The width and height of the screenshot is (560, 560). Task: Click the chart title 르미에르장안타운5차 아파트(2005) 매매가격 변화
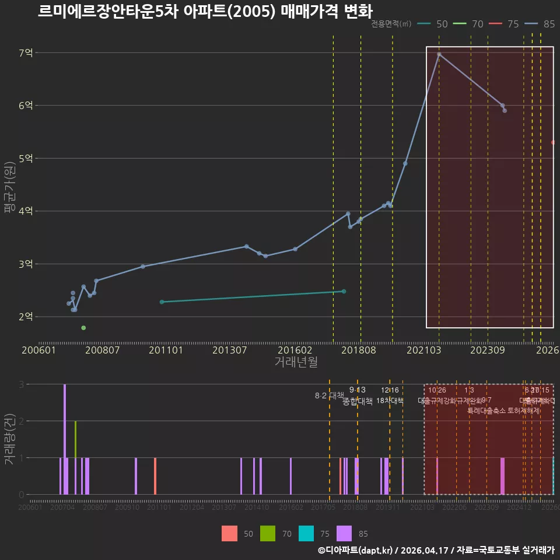click(205, 11)
